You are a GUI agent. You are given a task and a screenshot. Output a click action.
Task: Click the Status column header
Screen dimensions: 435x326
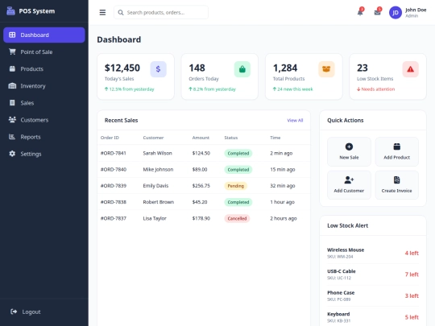[x=231, y=138]
